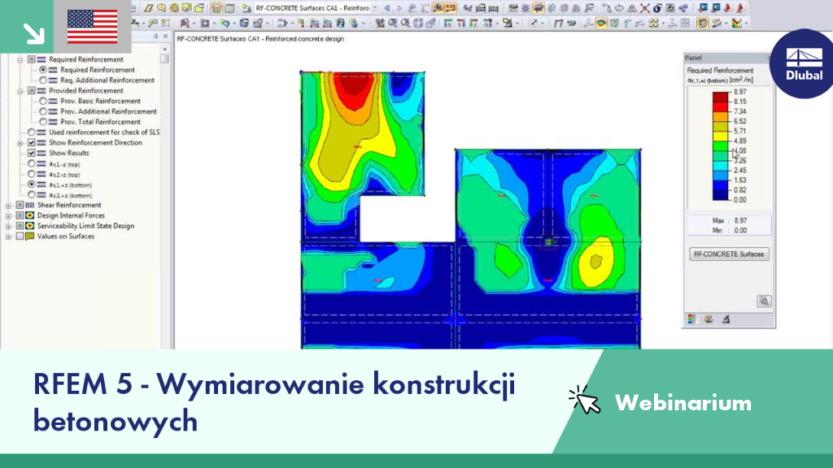Go to previous load case with left arrow
833x468 pixels.
click(x=386, y=8)
